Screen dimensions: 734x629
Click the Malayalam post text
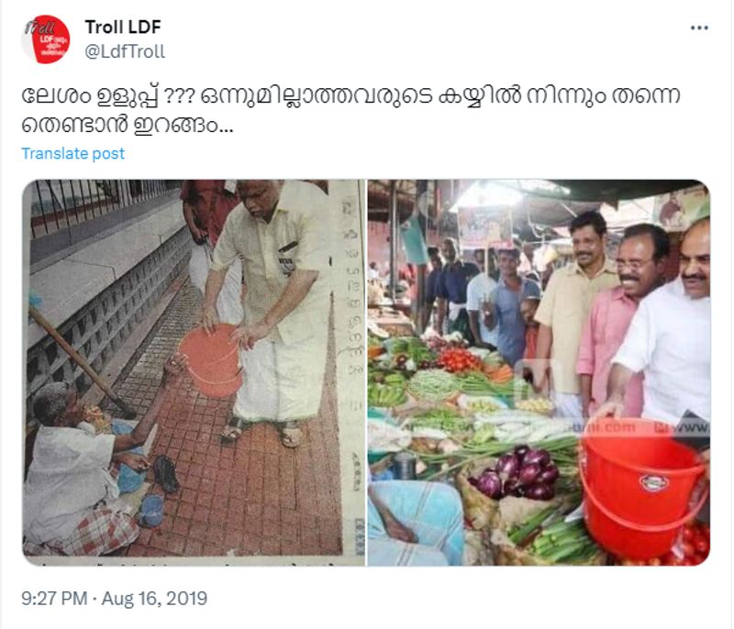pyautogui.click(x=351, y=110)
